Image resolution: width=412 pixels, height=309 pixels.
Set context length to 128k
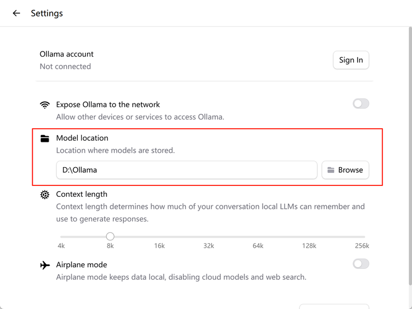tap(309, 236)
